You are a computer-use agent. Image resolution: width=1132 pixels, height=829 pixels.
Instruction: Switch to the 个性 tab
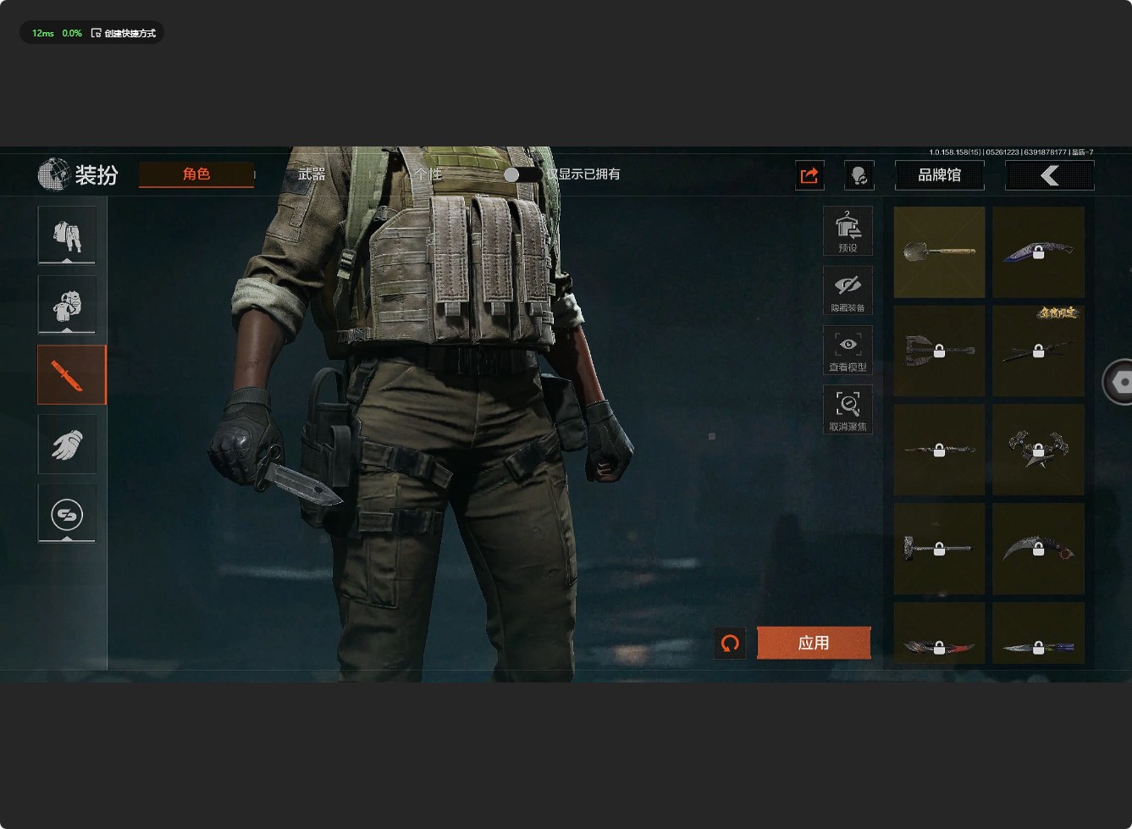[x=428, y=174]
